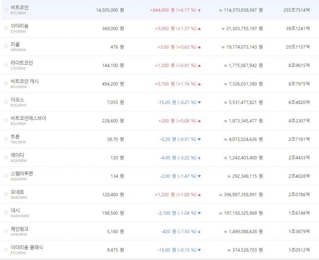Screen dimensions: 319x260
Task: Open the 이오스 coin name
Action: [17, 100]
